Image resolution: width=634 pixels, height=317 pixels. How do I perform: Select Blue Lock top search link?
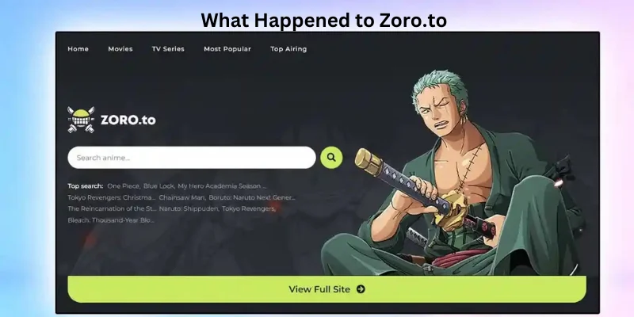159,186
